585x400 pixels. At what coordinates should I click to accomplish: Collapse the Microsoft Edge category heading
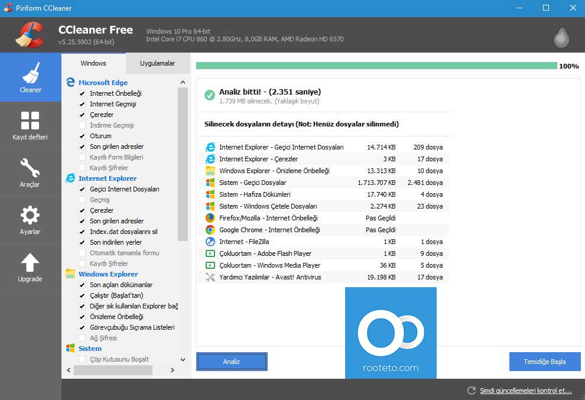[103, 83]
